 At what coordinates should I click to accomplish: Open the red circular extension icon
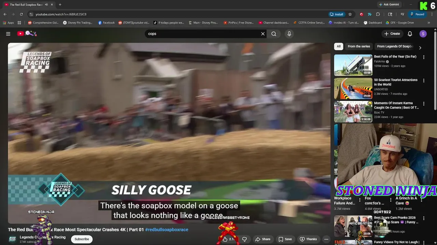click(361, 14)
